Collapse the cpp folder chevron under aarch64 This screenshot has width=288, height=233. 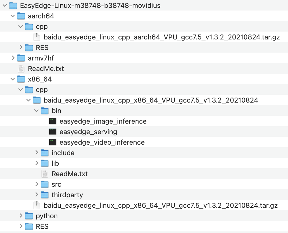click(21, 27)
